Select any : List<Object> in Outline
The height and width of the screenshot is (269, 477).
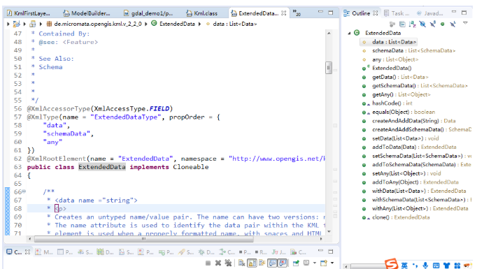point(391,59)
